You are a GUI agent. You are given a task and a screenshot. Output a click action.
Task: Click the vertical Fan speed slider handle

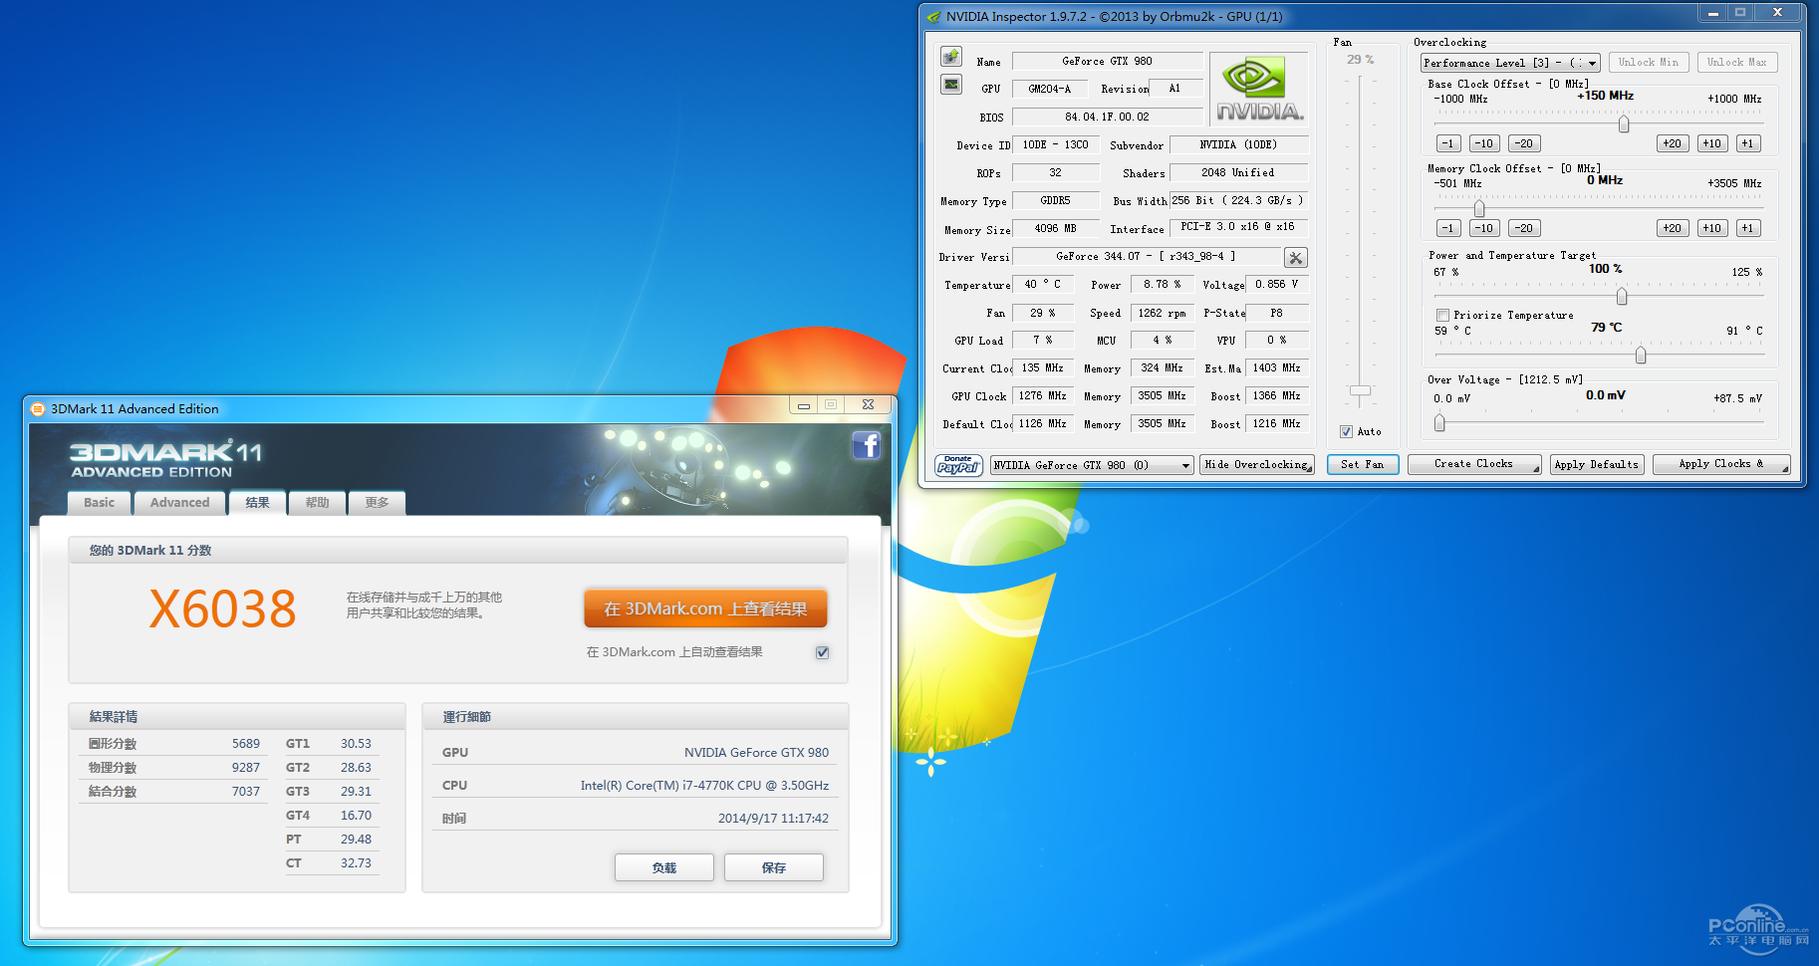(1360, 390)
